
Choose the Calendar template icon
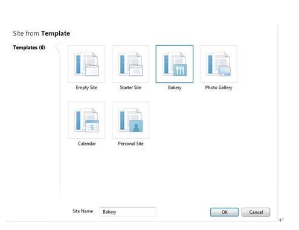[x=86, y=120]
